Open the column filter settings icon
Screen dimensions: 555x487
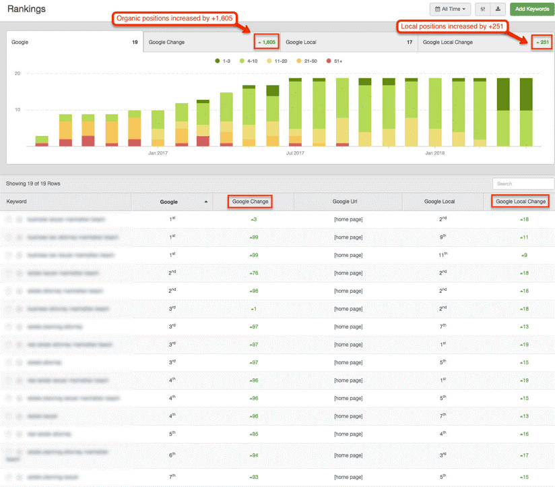point(482,9)
